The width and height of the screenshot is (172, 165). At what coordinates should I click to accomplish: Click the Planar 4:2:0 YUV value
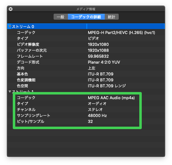104,62
